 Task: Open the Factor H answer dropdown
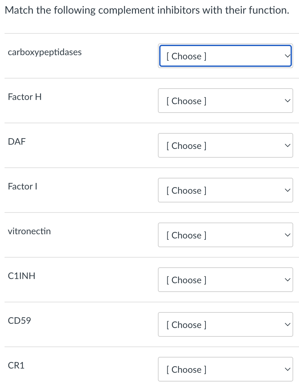(x=226, y=101)
